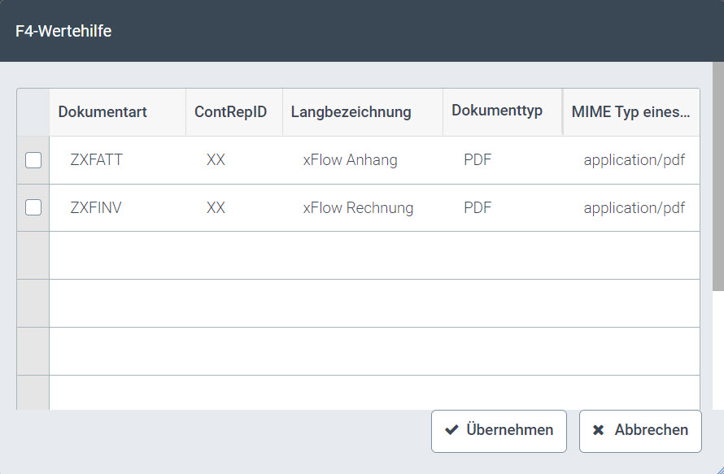Check the ZXFATT row checkbox

(33, 160)
